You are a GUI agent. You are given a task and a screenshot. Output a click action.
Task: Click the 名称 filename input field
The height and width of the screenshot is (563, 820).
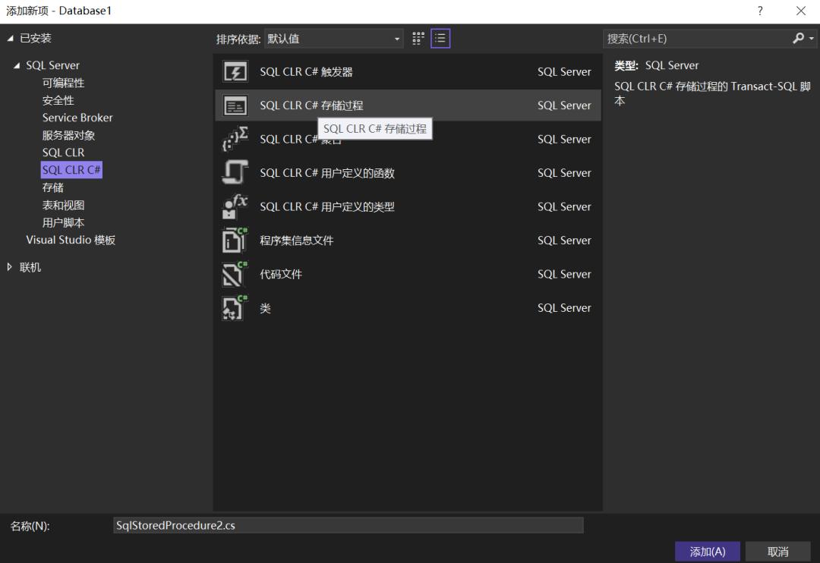[x=348, y=524]
